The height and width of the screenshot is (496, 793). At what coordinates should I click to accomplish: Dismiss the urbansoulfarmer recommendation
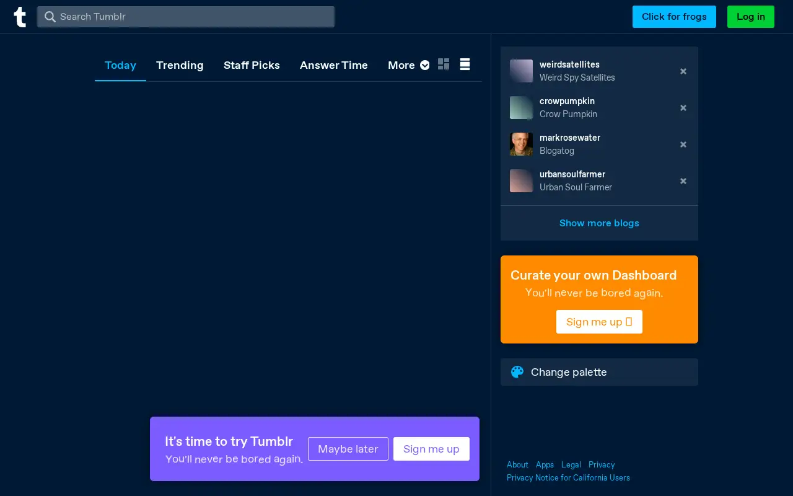pyautogui.click(x=683, y=181)
